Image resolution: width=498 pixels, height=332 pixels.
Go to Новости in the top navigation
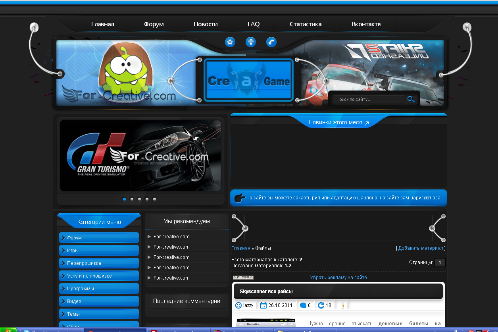click(x=206, y=24)
